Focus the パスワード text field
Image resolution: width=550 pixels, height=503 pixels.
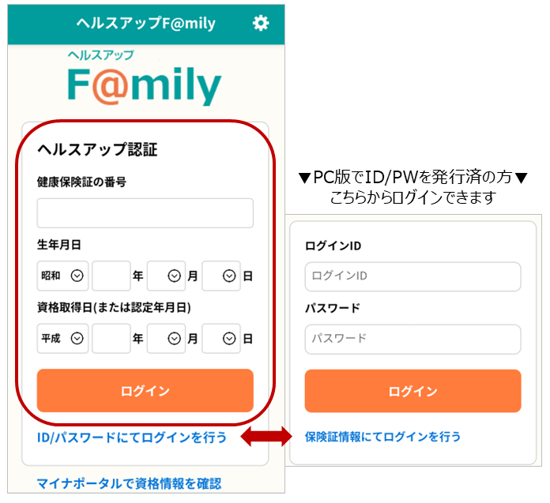[412, 339]
